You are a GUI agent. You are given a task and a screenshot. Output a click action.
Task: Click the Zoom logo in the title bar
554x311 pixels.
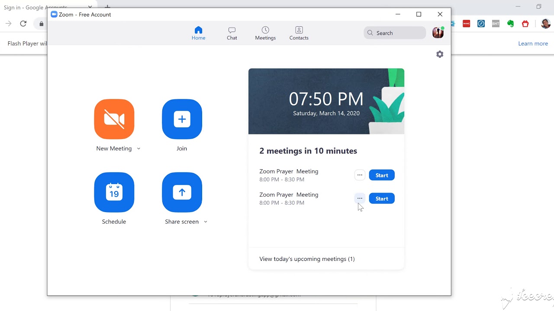point(54,14)
